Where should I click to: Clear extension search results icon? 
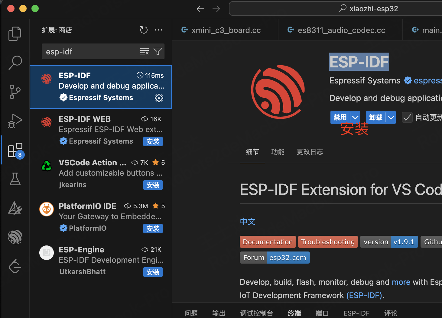tap(145, 51)
